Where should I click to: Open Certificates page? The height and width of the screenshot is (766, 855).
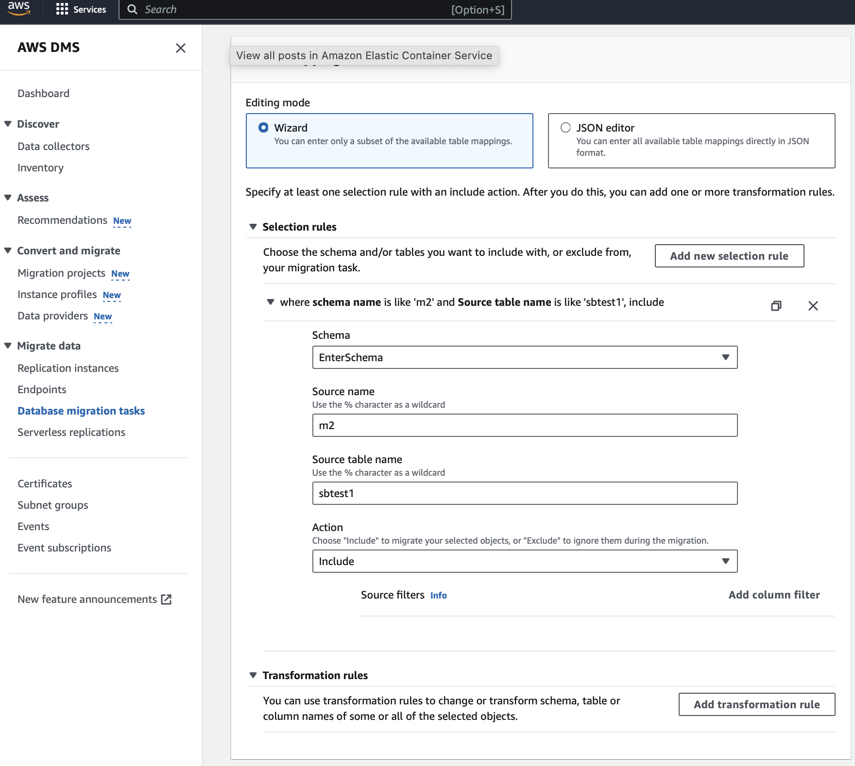click(x=45, y=483)
